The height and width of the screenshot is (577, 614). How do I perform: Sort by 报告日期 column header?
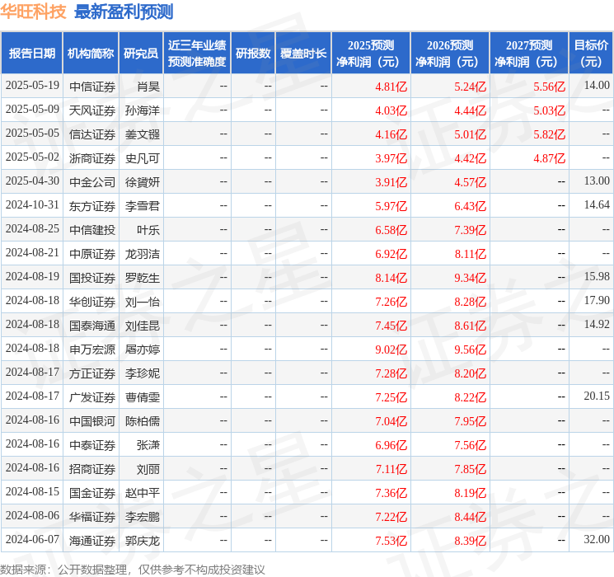coord(31,53)
